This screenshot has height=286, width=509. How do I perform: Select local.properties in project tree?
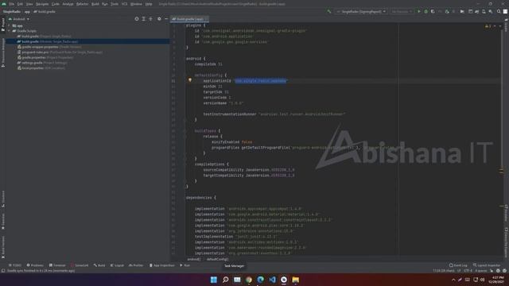pos(41,68)
